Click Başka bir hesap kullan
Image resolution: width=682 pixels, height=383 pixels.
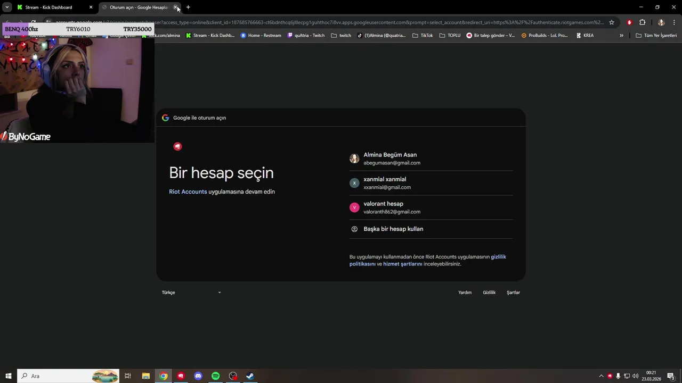click(x=431, y=229)
